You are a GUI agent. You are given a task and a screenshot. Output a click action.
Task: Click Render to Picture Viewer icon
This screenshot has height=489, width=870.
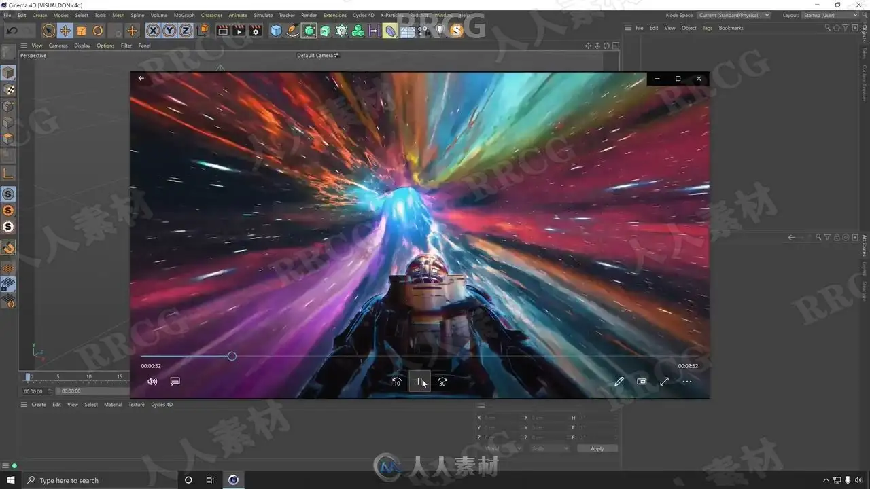(x=239, y=31)
